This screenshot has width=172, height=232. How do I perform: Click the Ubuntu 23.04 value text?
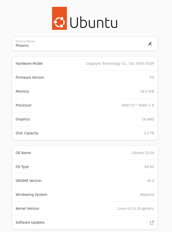143,153
